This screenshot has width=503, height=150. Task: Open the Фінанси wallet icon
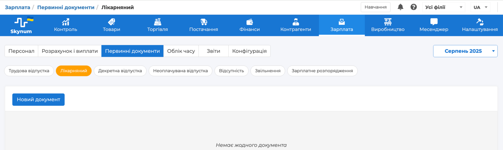[x=249, y=22]
